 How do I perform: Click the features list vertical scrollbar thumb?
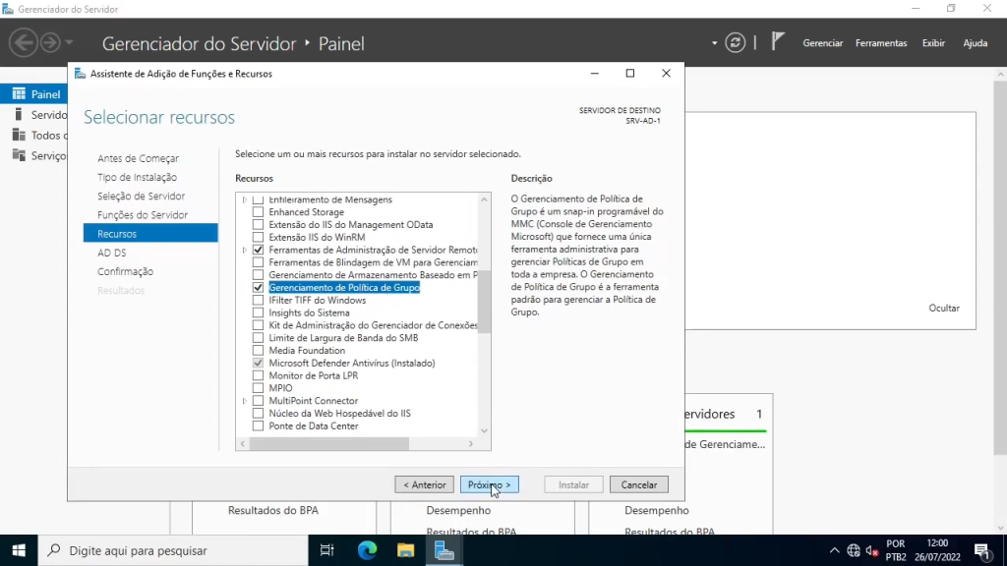pyautogui.click(x=484, y=302)
